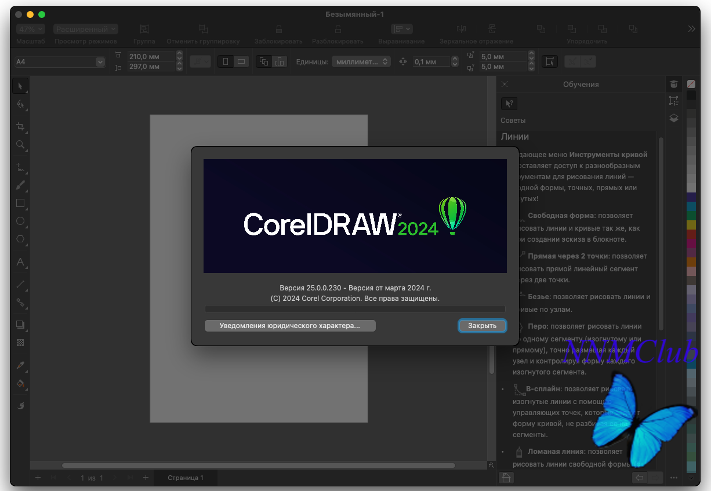The image size is (711, 491).
Task: Click the Unlock (Разблокировать) icon
Action: coord(338,29)
